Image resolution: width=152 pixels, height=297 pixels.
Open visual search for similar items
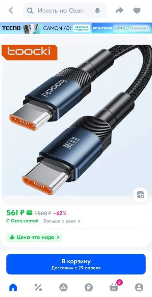[x=140, y=194]
